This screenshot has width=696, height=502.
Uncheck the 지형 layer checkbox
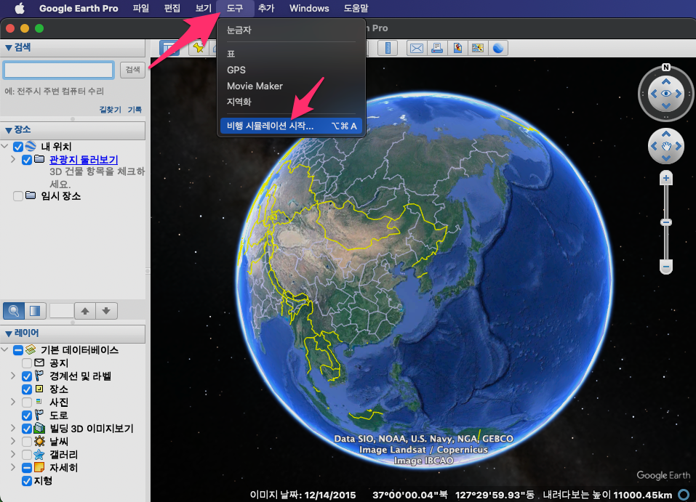tap(27, 481)
